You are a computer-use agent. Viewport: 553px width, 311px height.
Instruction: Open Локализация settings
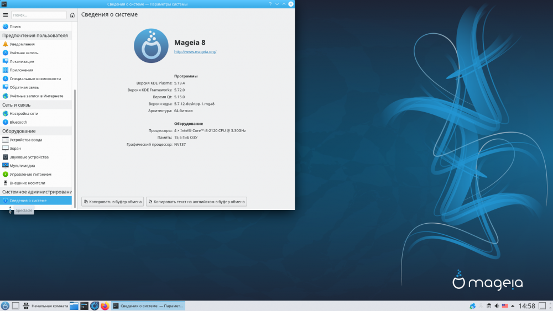tap(36, 61)
